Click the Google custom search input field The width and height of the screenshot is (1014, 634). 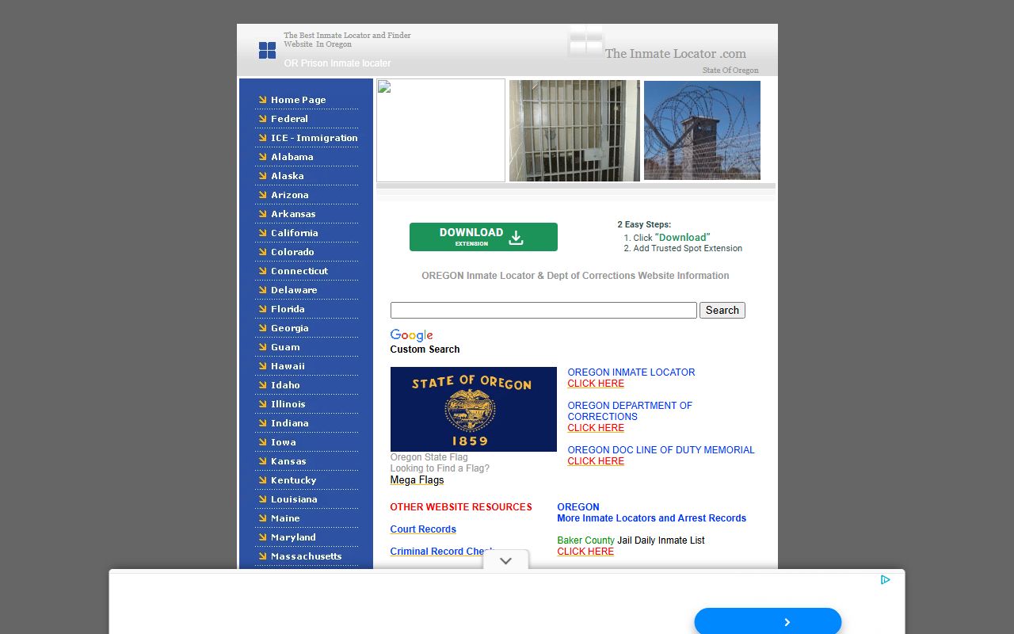point(543,310)
